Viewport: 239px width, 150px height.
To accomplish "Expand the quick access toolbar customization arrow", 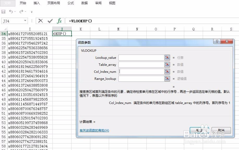I will pyautogui.click(x=31, y=12).
